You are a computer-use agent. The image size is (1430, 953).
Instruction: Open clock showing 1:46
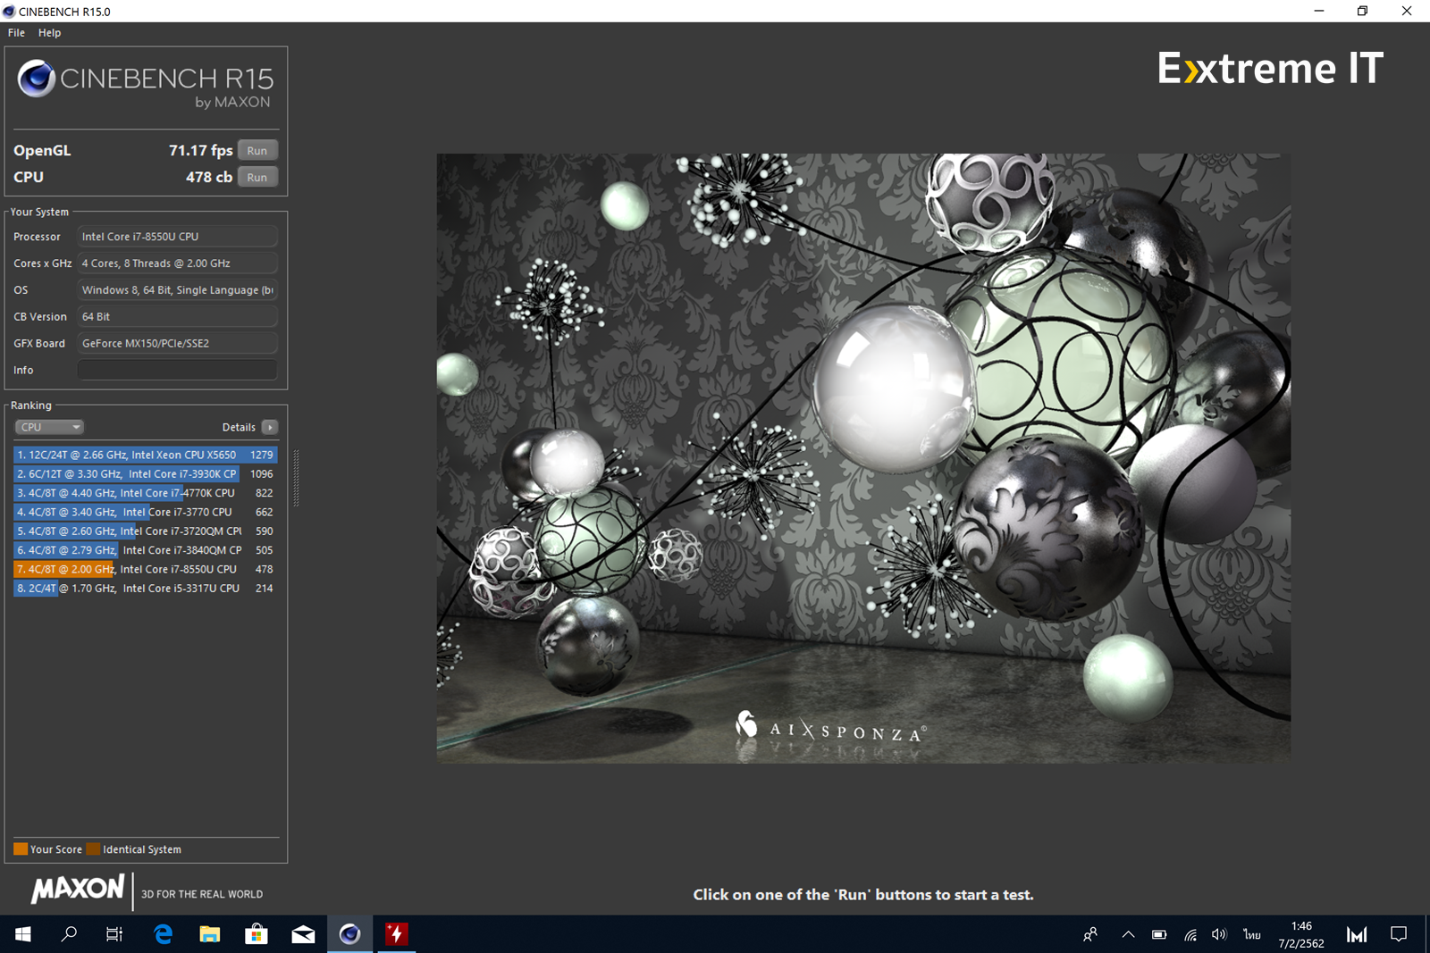click(x=1301, y=934)
